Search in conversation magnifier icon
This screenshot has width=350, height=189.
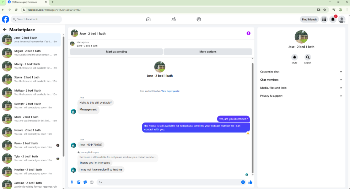coord(308,57)
